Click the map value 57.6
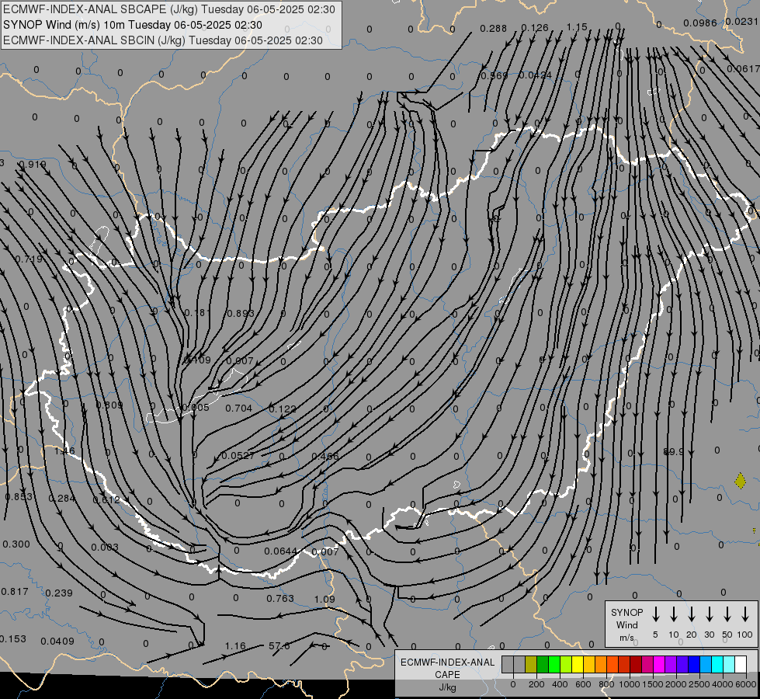The image size is (760, 699). click(x=279, y=645)
